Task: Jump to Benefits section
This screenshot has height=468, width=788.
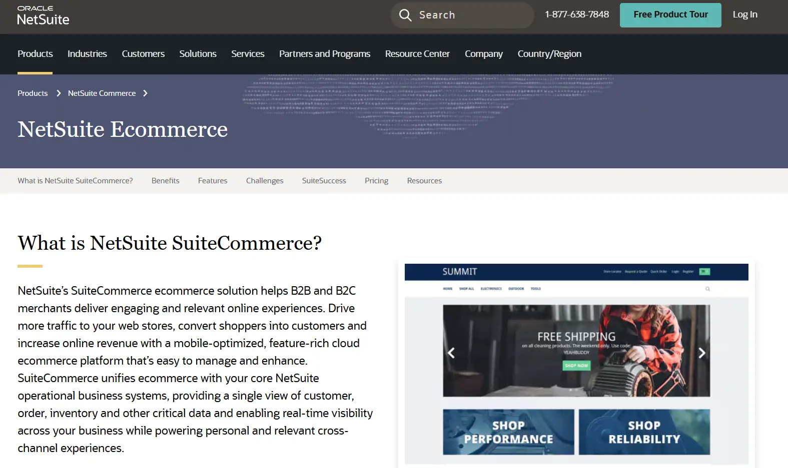Action: [x=165, y=181]
